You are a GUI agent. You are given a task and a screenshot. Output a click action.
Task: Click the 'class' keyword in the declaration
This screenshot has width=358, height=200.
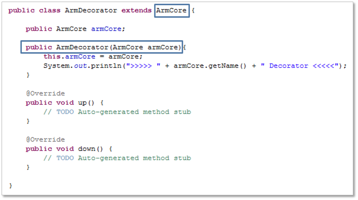50,10
